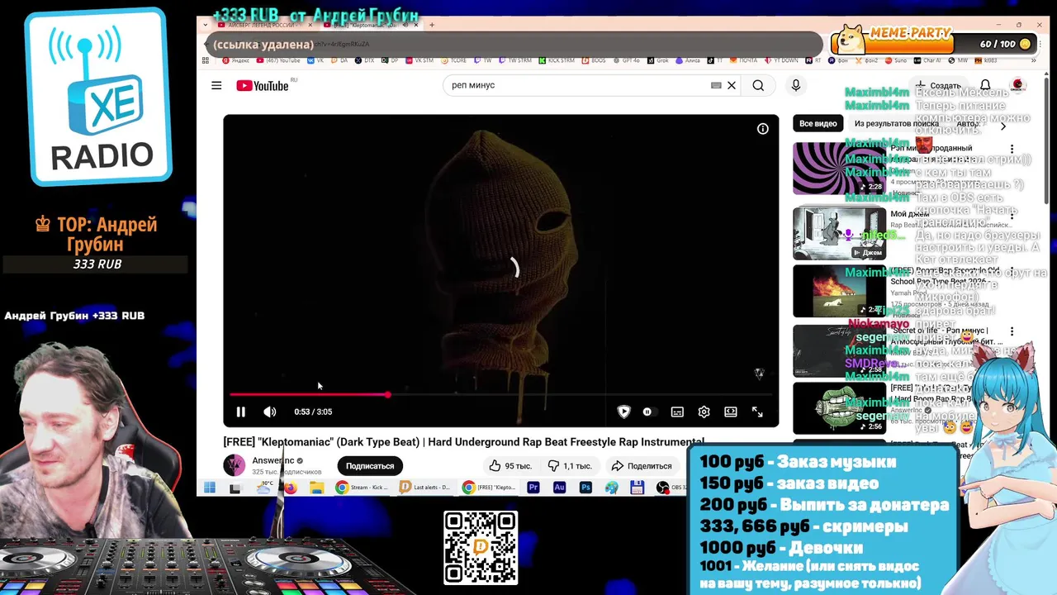The width and height of the screenshot is (1057, 595).
Task: Toggle subtitles in the player
Action: click(x=677, y=412)
